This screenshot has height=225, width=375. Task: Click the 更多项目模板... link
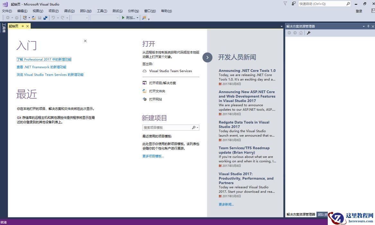point(153,156)
